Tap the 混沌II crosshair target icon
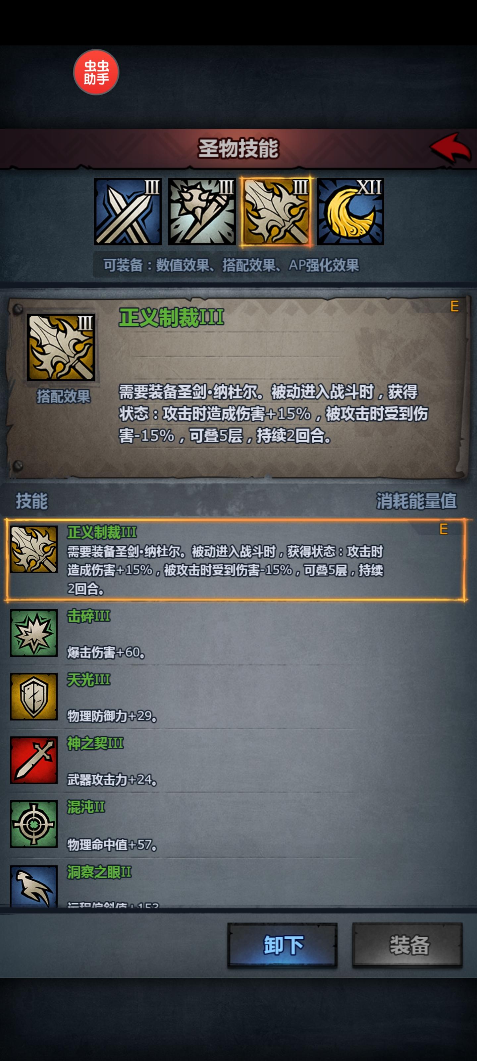The height and width of the screenshot is (1061, 477). [34, 824]
